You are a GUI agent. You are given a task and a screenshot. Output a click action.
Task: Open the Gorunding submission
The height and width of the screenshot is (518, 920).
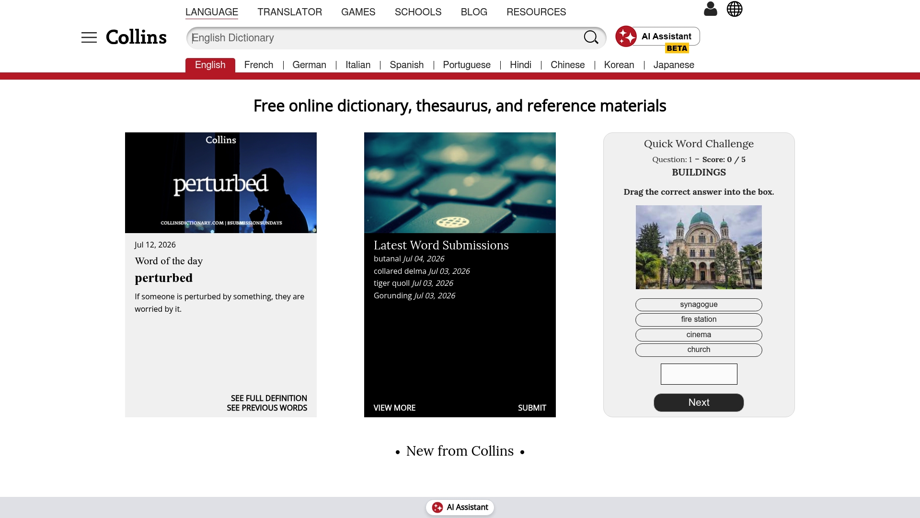click(393, 295)
